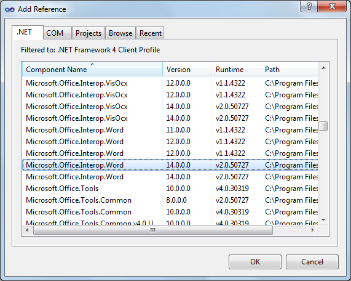Click the vertical scrollbar thumb
Viewport: 351px width, 281px height.
coord(323,126)
